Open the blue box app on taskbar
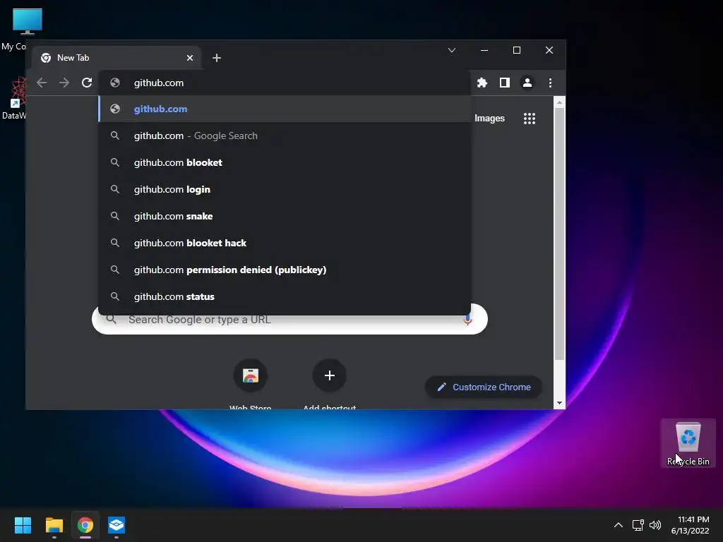 click(x=116, y=525)
